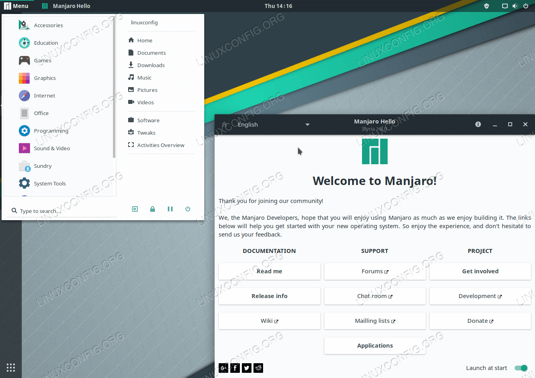
Task: Open the Office document icon
Action: (24, 113)
